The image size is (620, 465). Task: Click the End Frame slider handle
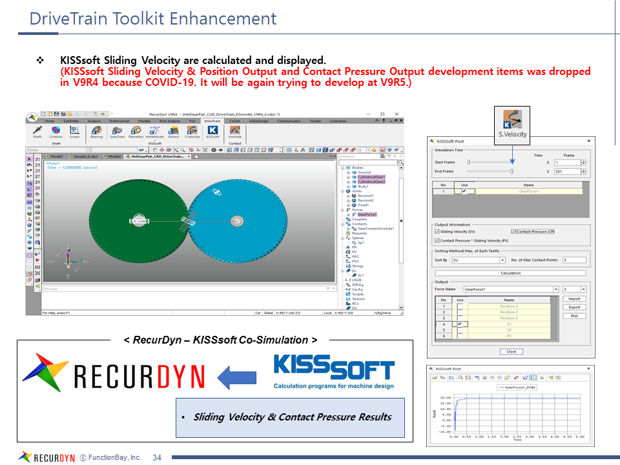tap(512, 172)
